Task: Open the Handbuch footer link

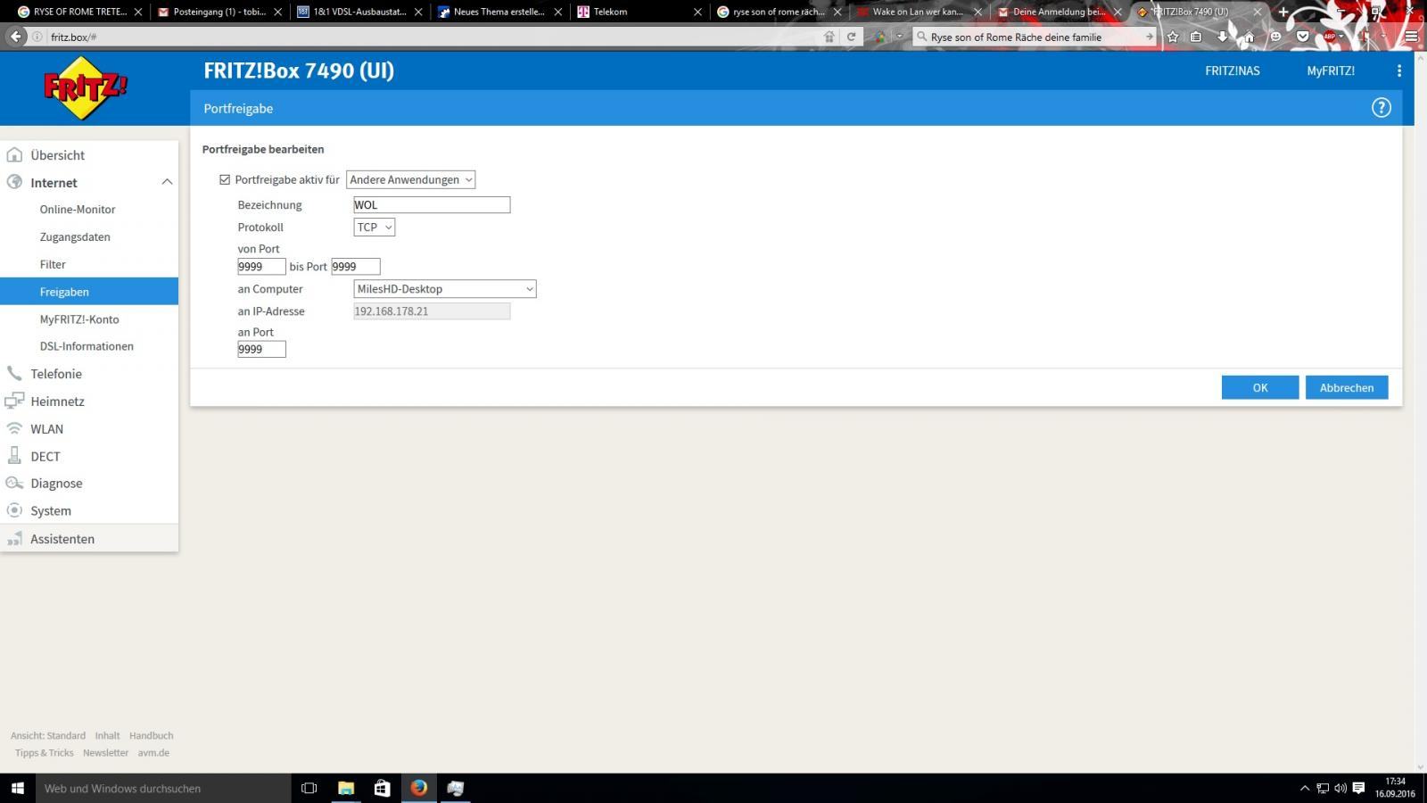Action: [151, 735]
